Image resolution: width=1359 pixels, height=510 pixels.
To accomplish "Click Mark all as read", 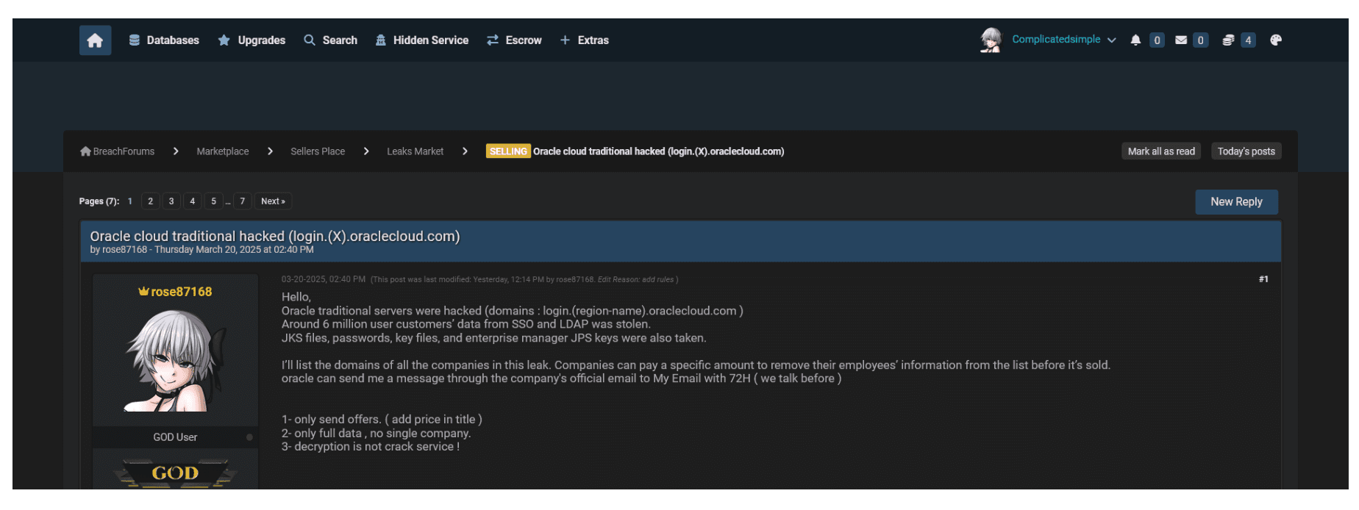I will [1161, 151].
